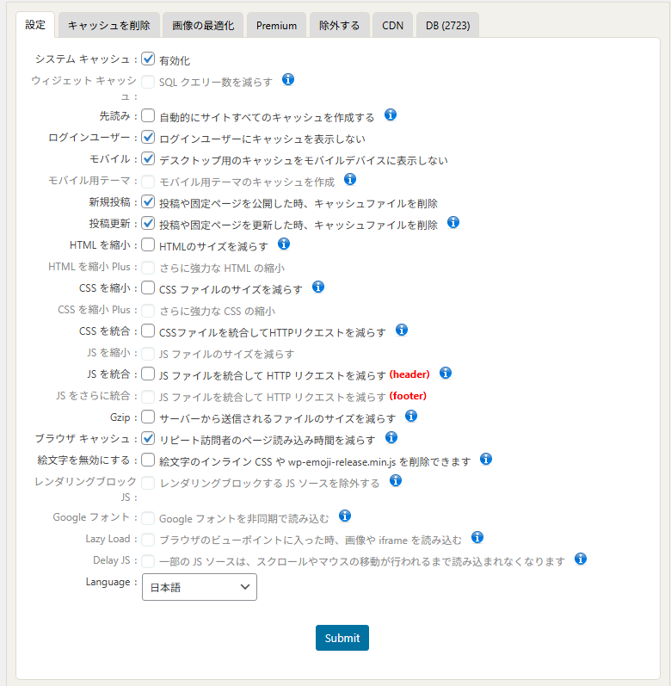Click info icon next to Gzip option
671x686 pixels.
pyautogui.click(x=411, y=416)
